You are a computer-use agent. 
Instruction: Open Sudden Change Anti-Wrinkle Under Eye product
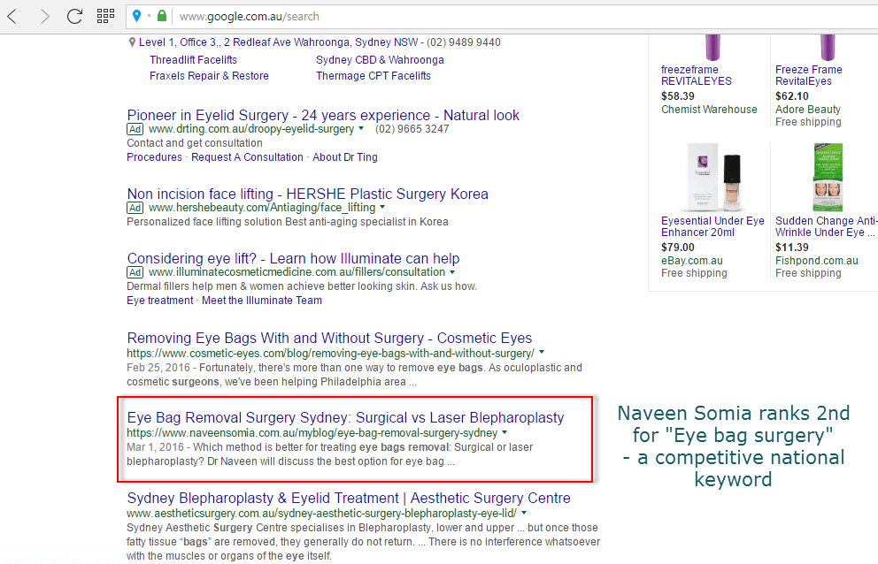point(826,226)
